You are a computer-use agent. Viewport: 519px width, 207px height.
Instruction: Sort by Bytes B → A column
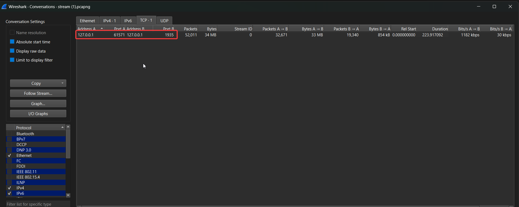pos(375,28)
